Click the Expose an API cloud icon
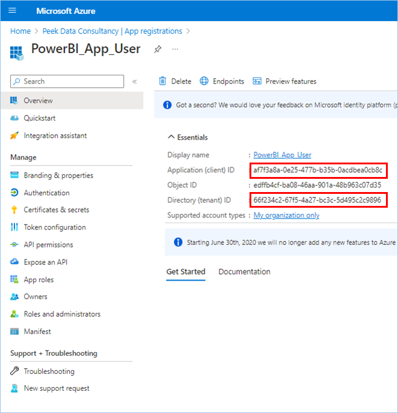The width and height of the screenshot is (398, 413). (14, 261)
